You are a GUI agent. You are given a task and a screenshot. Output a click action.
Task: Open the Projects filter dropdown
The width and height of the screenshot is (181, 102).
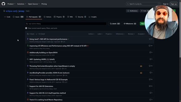pyautogui.click(x=109, y=34)
